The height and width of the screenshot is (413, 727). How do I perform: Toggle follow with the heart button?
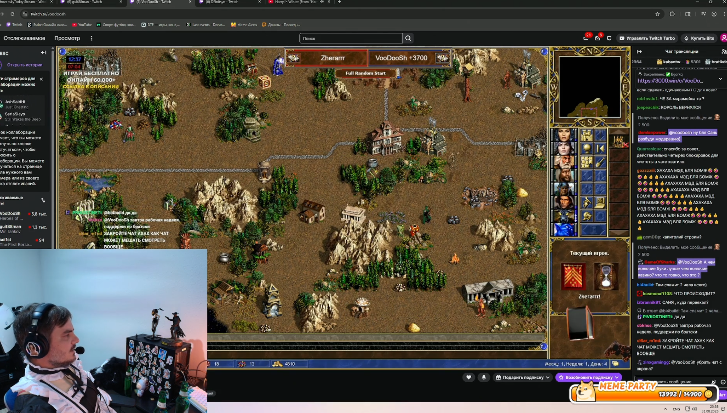coord(469,377)
